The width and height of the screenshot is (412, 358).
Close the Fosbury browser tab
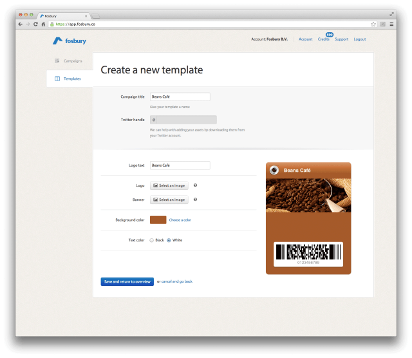coord(86,16)
